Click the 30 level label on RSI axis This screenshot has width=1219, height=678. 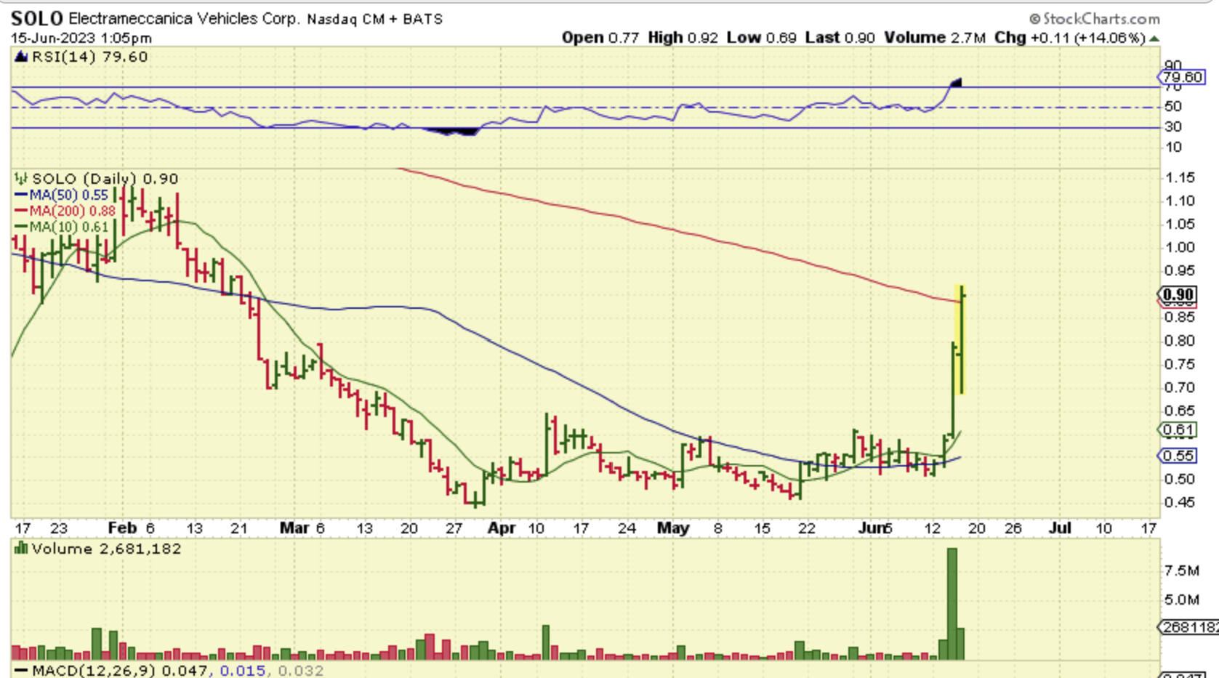point(1173,127)
